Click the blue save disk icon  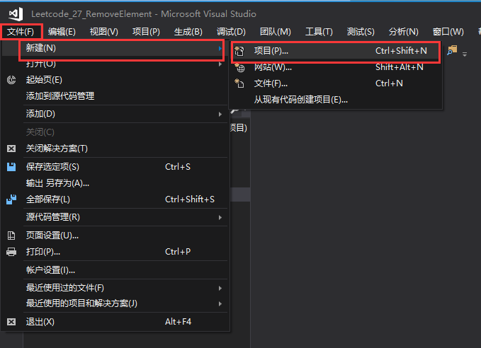11,167
